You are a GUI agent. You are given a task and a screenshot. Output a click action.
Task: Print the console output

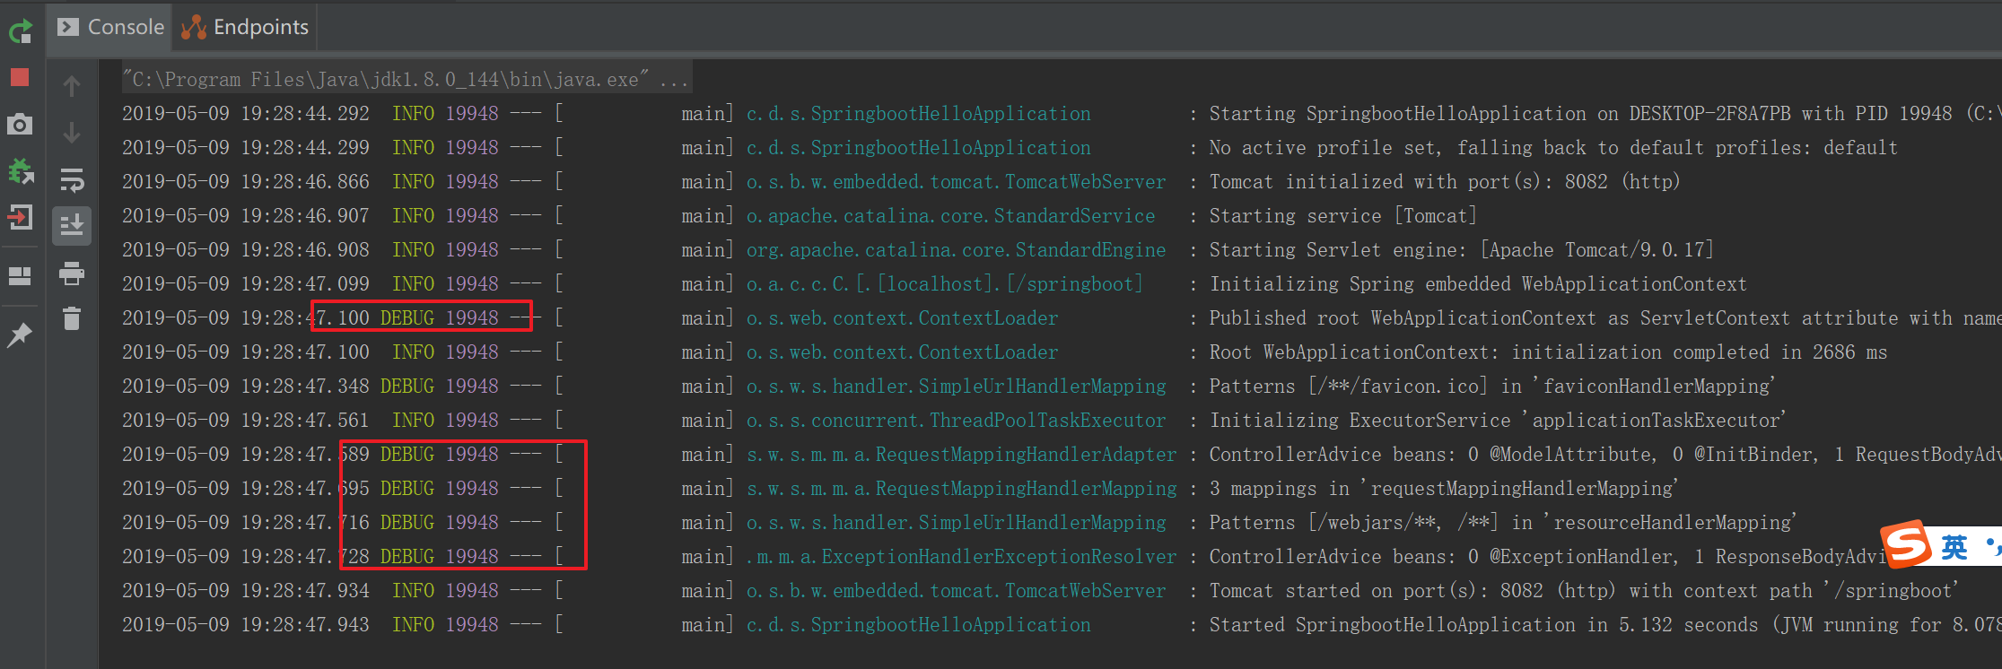[72, 273]
